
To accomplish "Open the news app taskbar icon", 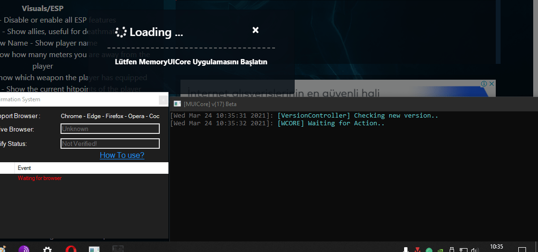I will coord(94,250).
